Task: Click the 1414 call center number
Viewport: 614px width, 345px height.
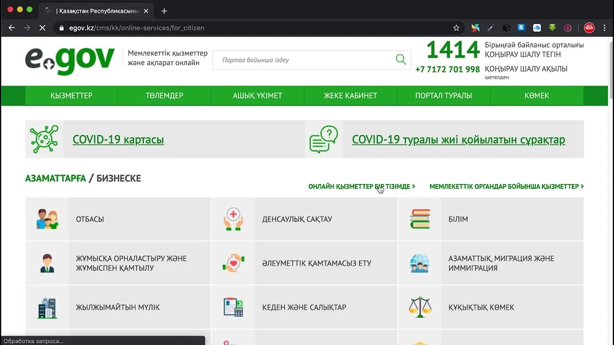Action: pos(453,49)
